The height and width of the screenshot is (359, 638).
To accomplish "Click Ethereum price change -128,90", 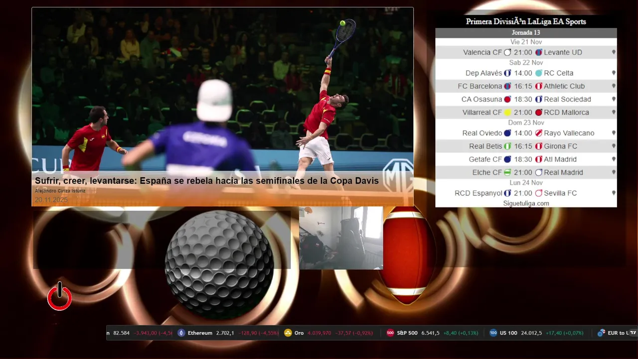I will [247, 333].
